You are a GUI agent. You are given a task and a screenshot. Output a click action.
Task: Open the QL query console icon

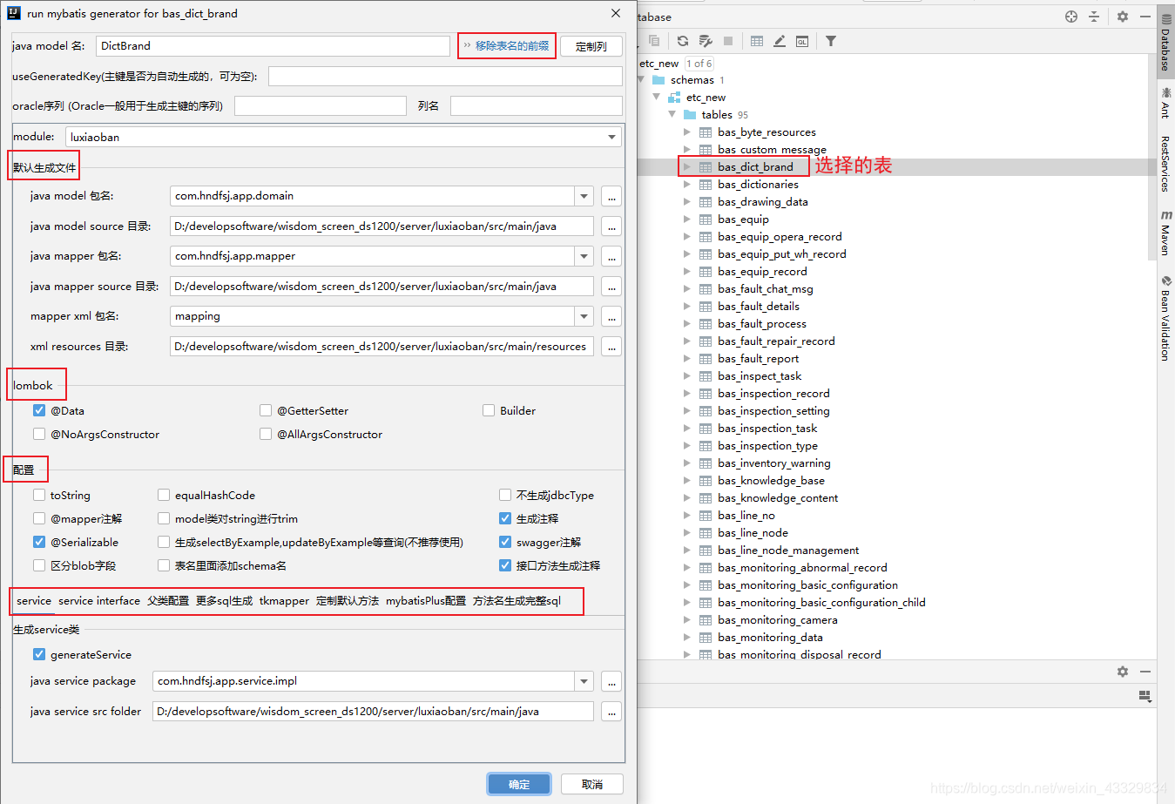(x=802, y=41)
